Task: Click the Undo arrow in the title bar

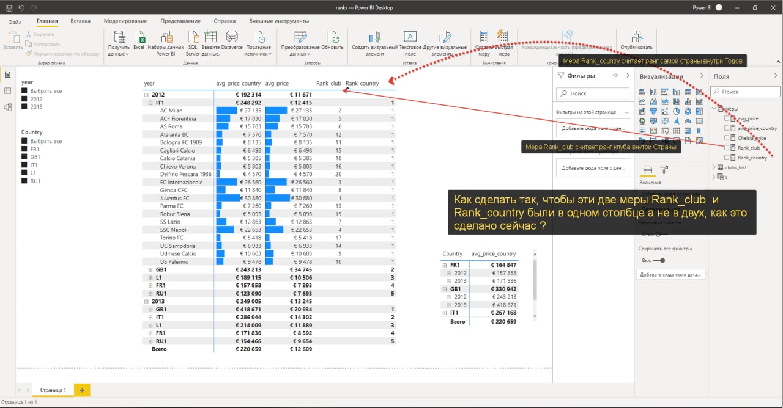Action: tap(20, 7)
